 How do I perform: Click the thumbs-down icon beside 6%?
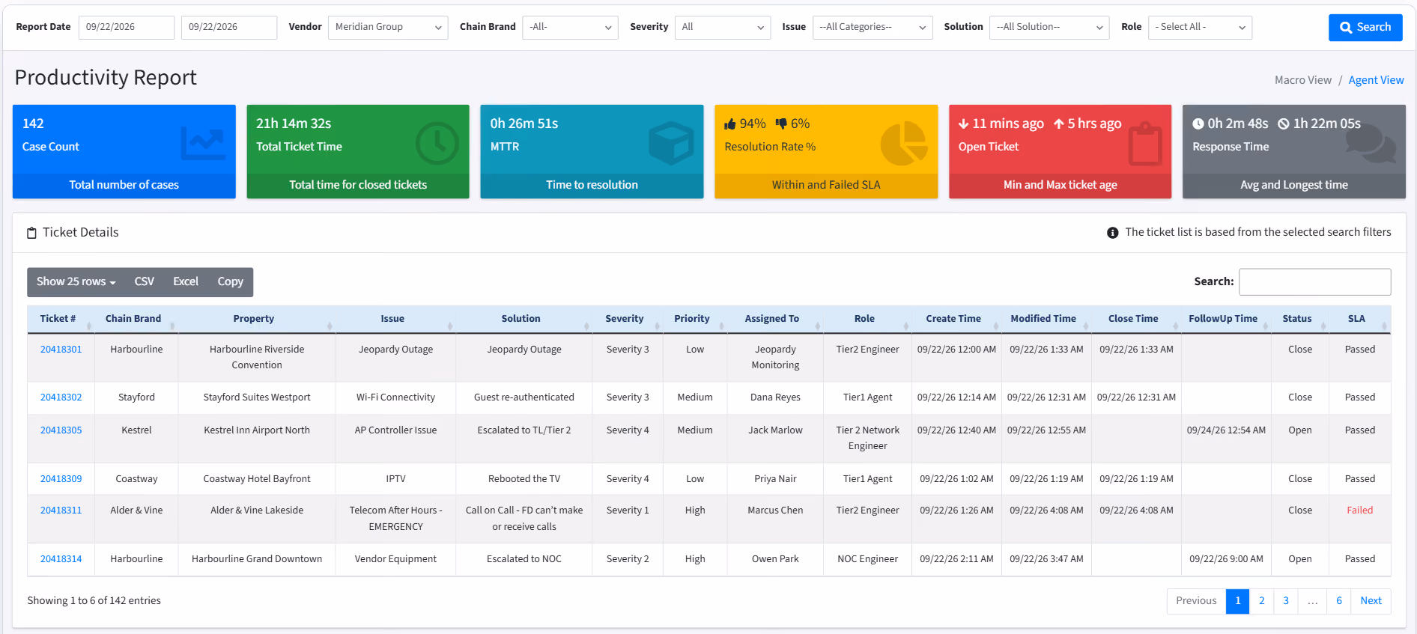782,124
